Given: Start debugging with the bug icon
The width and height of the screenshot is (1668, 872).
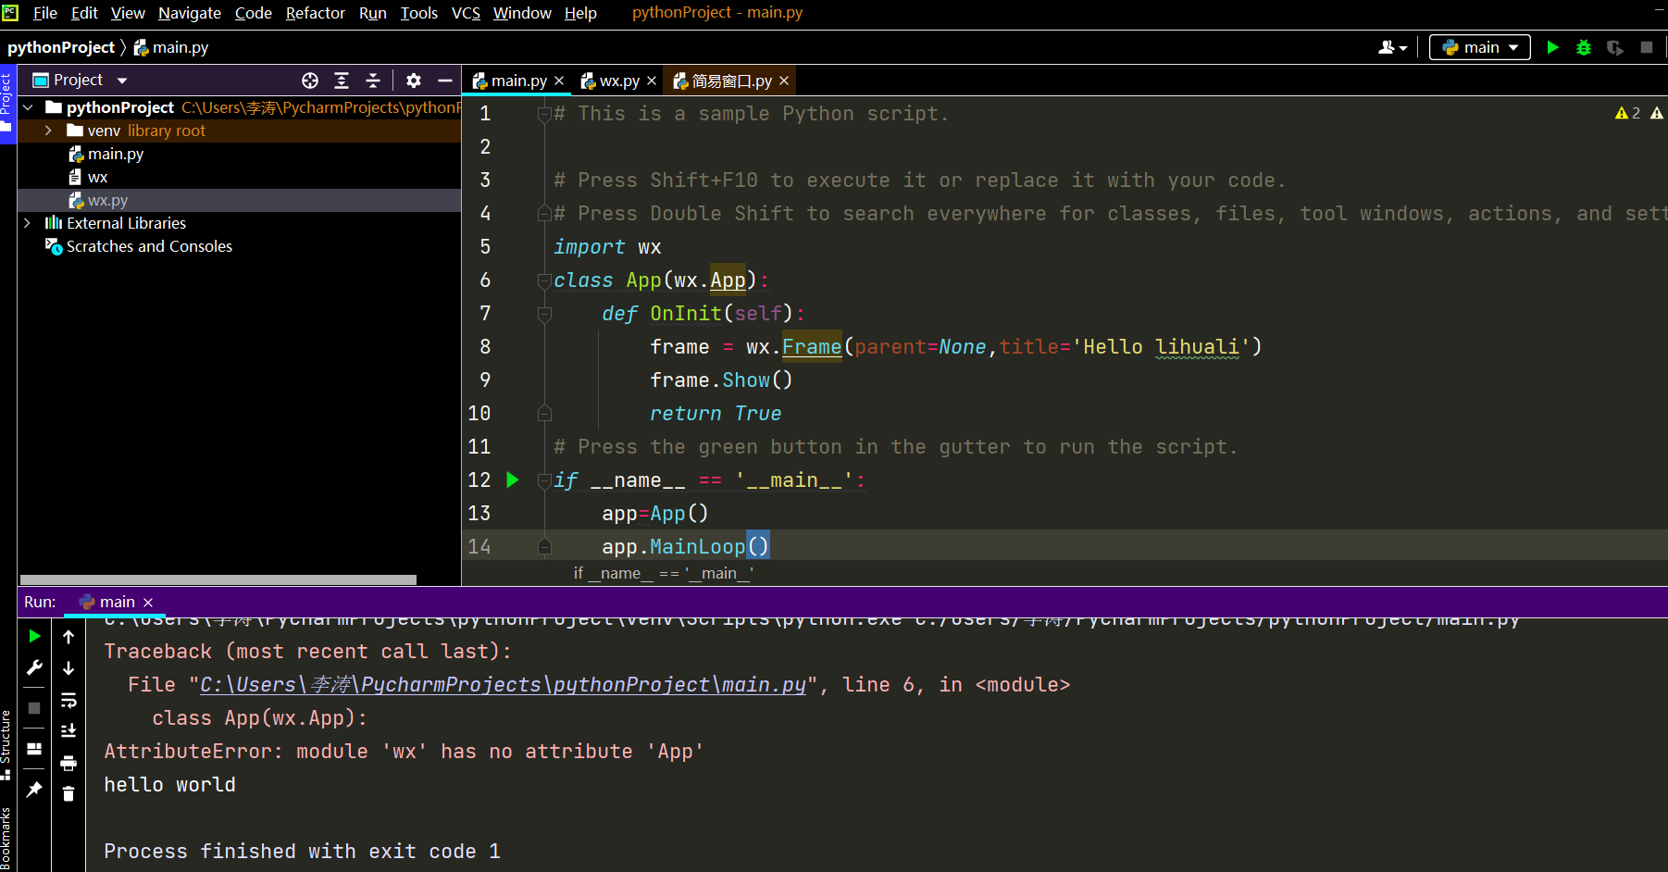Looking at the screenshot, I should coord(1584,47).
